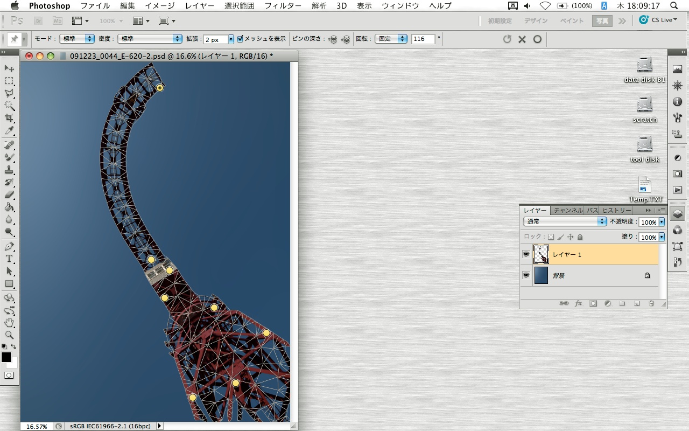Click the デザイン workspace button
Image resolution: width=689 pixels, height=431 pixels.
536,21
